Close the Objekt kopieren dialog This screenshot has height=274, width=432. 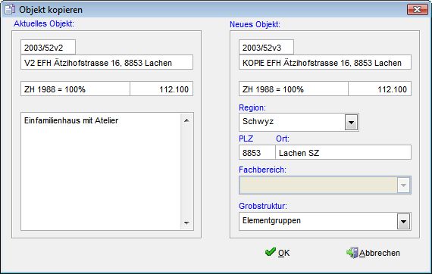(417, 9)
